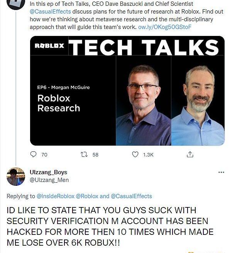Click the 58 retweets count
The height and width of the screenshot is (253, 230).
pos(95,155)
